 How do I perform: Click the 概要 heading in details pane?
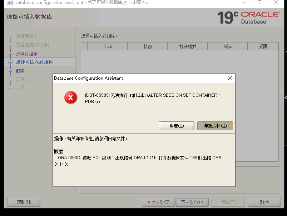point(59,151)
